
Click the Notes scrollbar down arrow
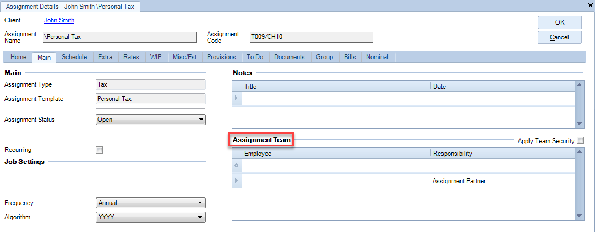(579, 124)
